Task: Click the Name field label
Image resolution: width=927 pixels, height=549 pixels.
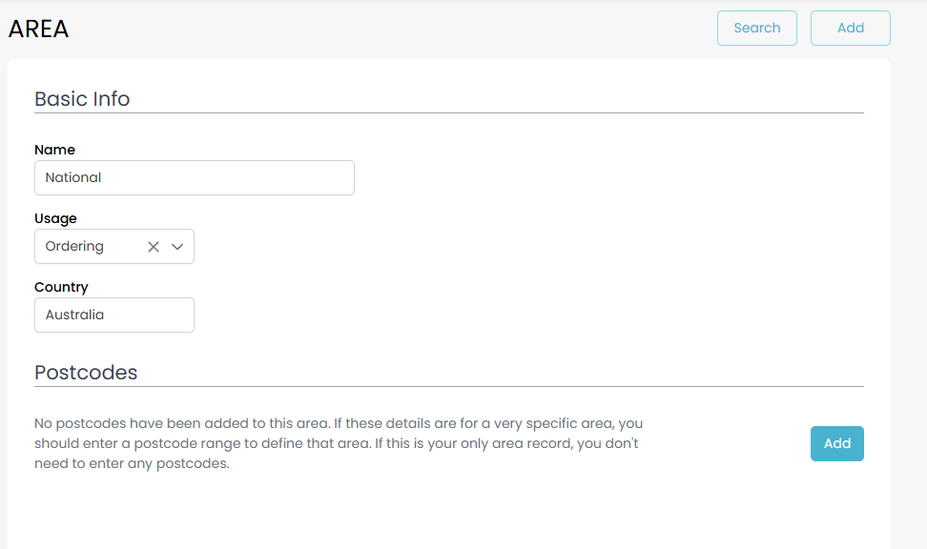Action: pos(54,150)
